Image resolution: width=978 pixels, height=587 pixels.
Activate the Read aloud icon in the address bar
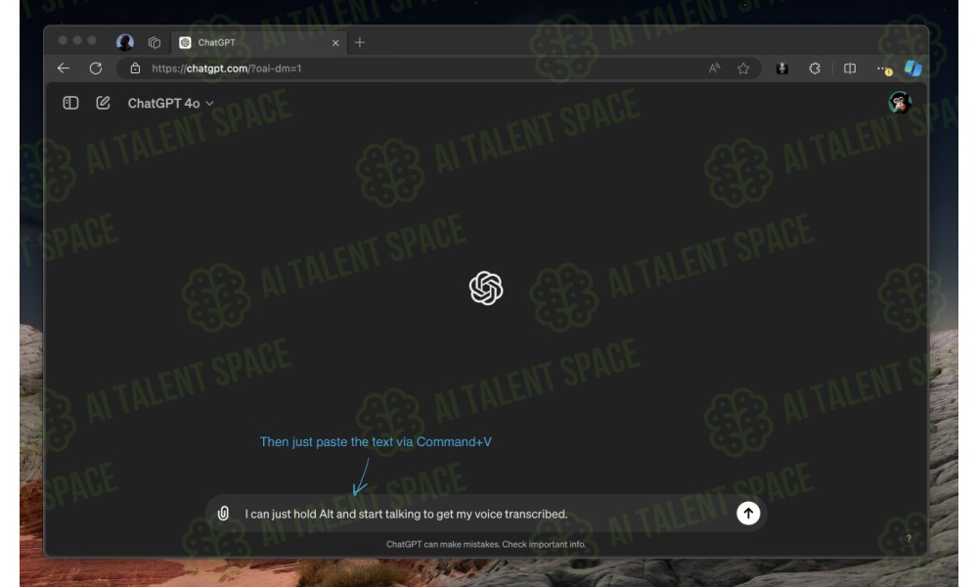(x=714, y=68)
